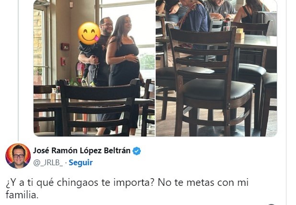Click the tongue-out emoji sticker on left photo
The image size is (296, 205).
[x=89, y=34]
